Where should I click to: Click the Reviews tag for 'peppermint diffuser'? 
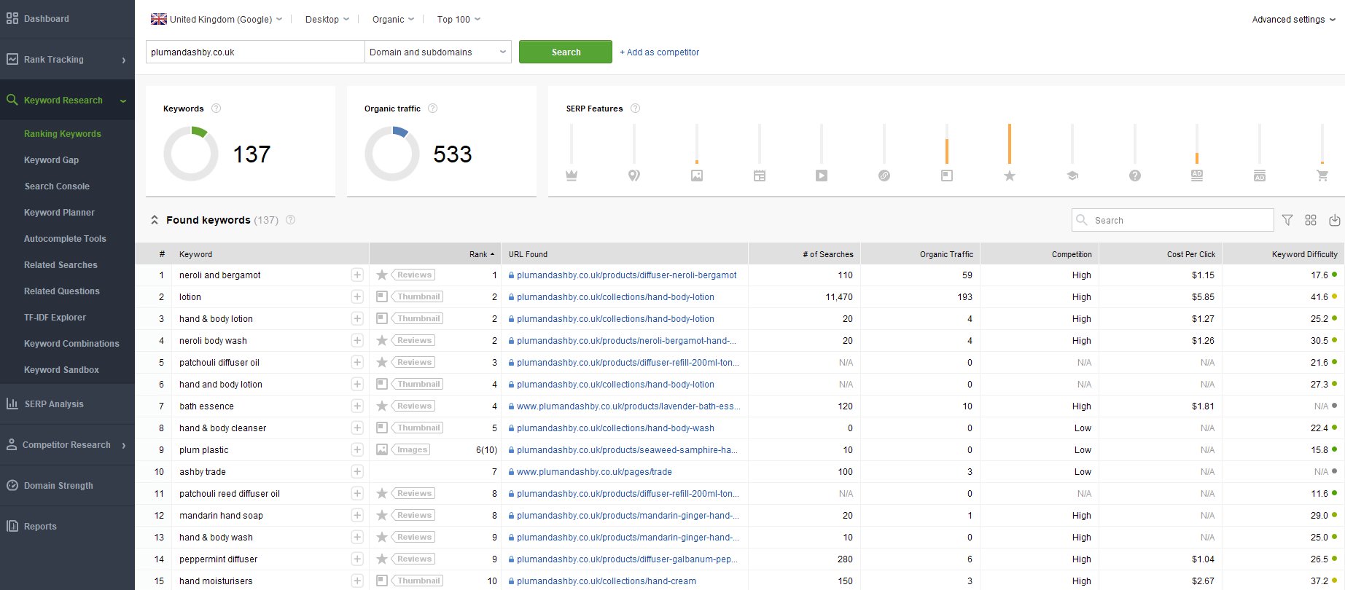coord(414,559)
